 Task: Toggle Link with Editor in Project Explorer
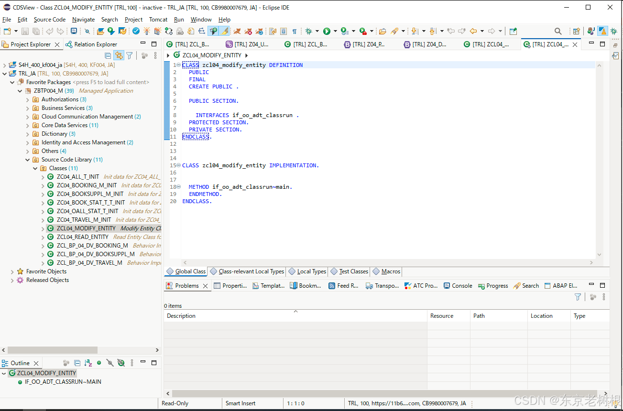pyautogui.click(x=119, y=56)
